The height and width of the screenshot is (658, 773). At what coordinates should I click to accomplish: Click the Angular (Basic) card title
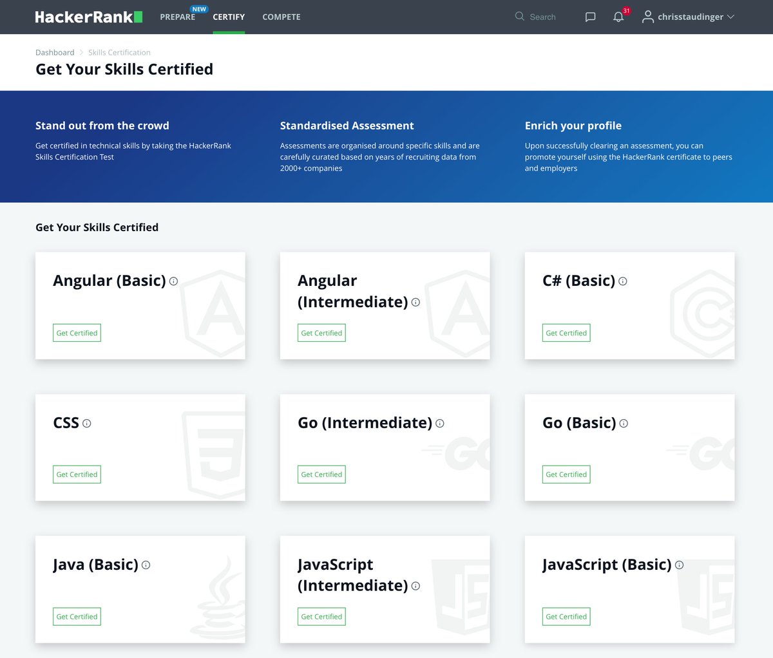coord(110,281)
